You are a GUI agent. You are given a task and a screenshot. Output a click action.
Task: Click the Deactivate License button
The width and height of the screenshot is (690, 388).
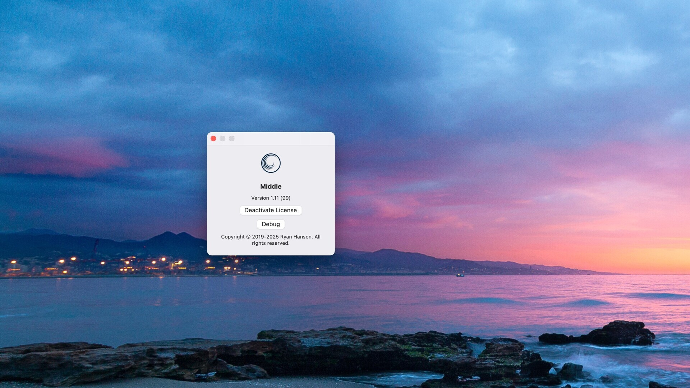[x=271, y=210]
